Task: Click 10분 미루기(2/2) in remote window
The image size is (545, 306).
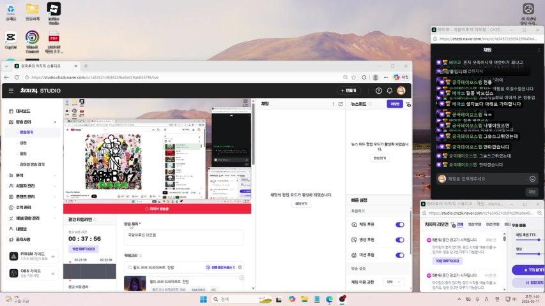Action: (447, 261)
